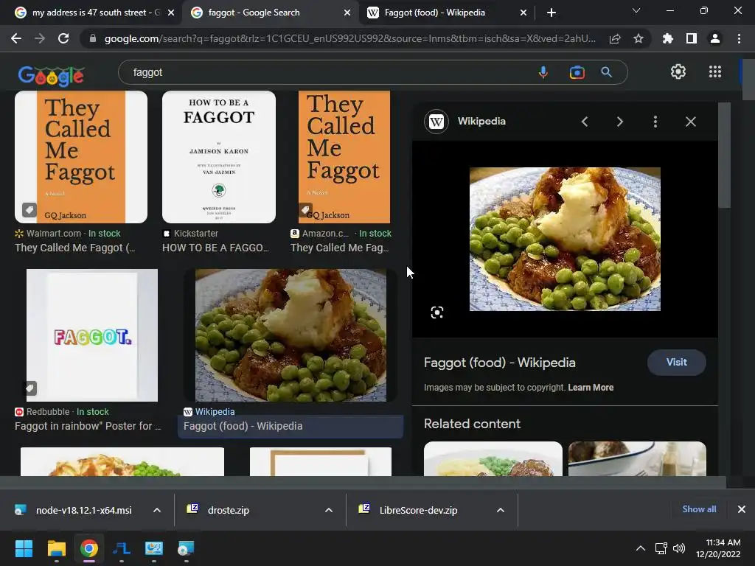Image resolution: width=755 pixels, height=566 pixels.
Task: Go to Google home via the logo
Action: [52, 76]
